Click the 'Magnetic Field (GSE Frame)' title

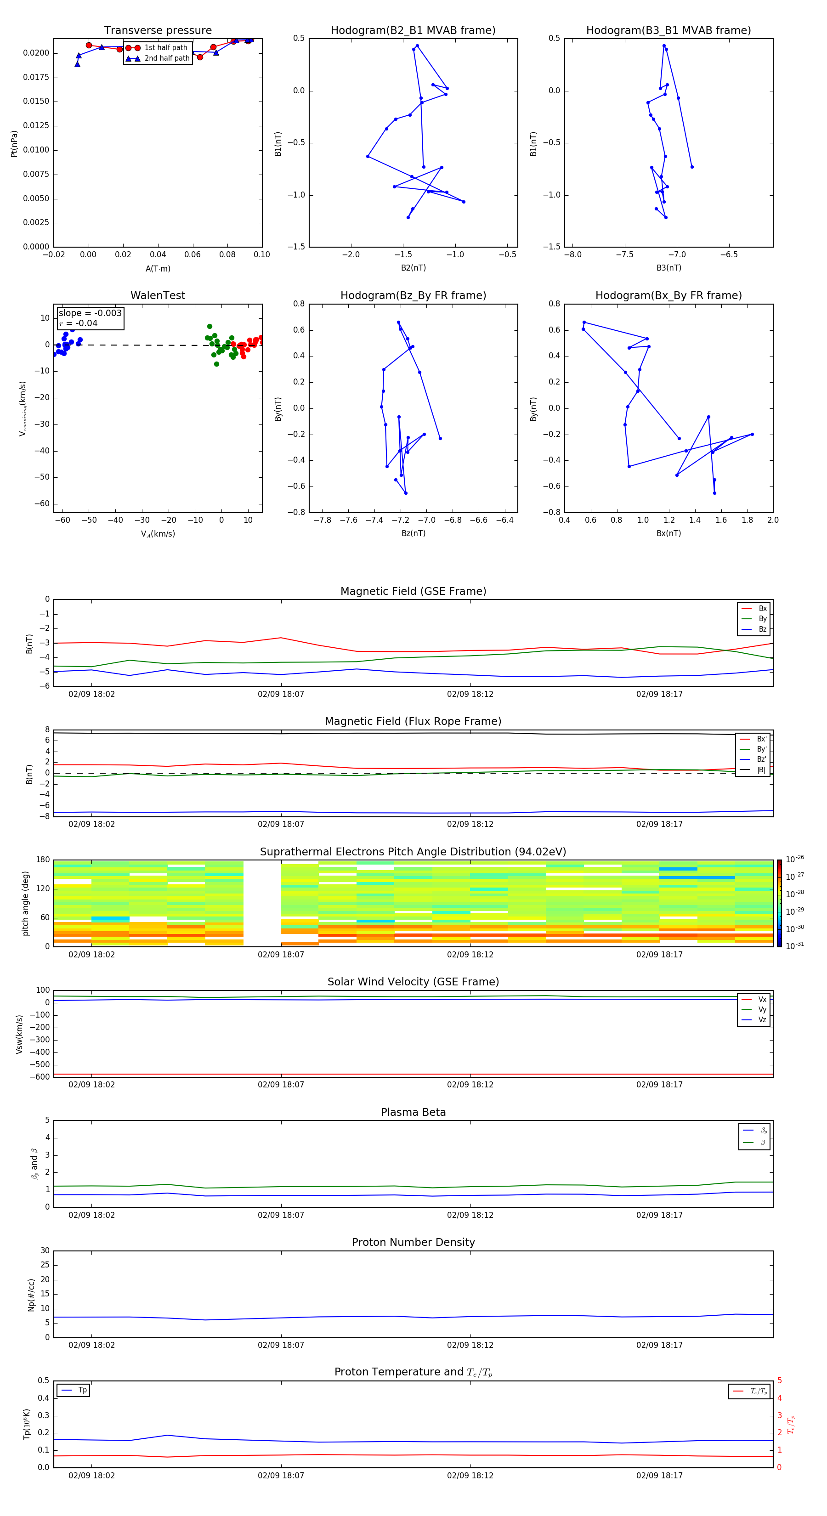(413, 591)
